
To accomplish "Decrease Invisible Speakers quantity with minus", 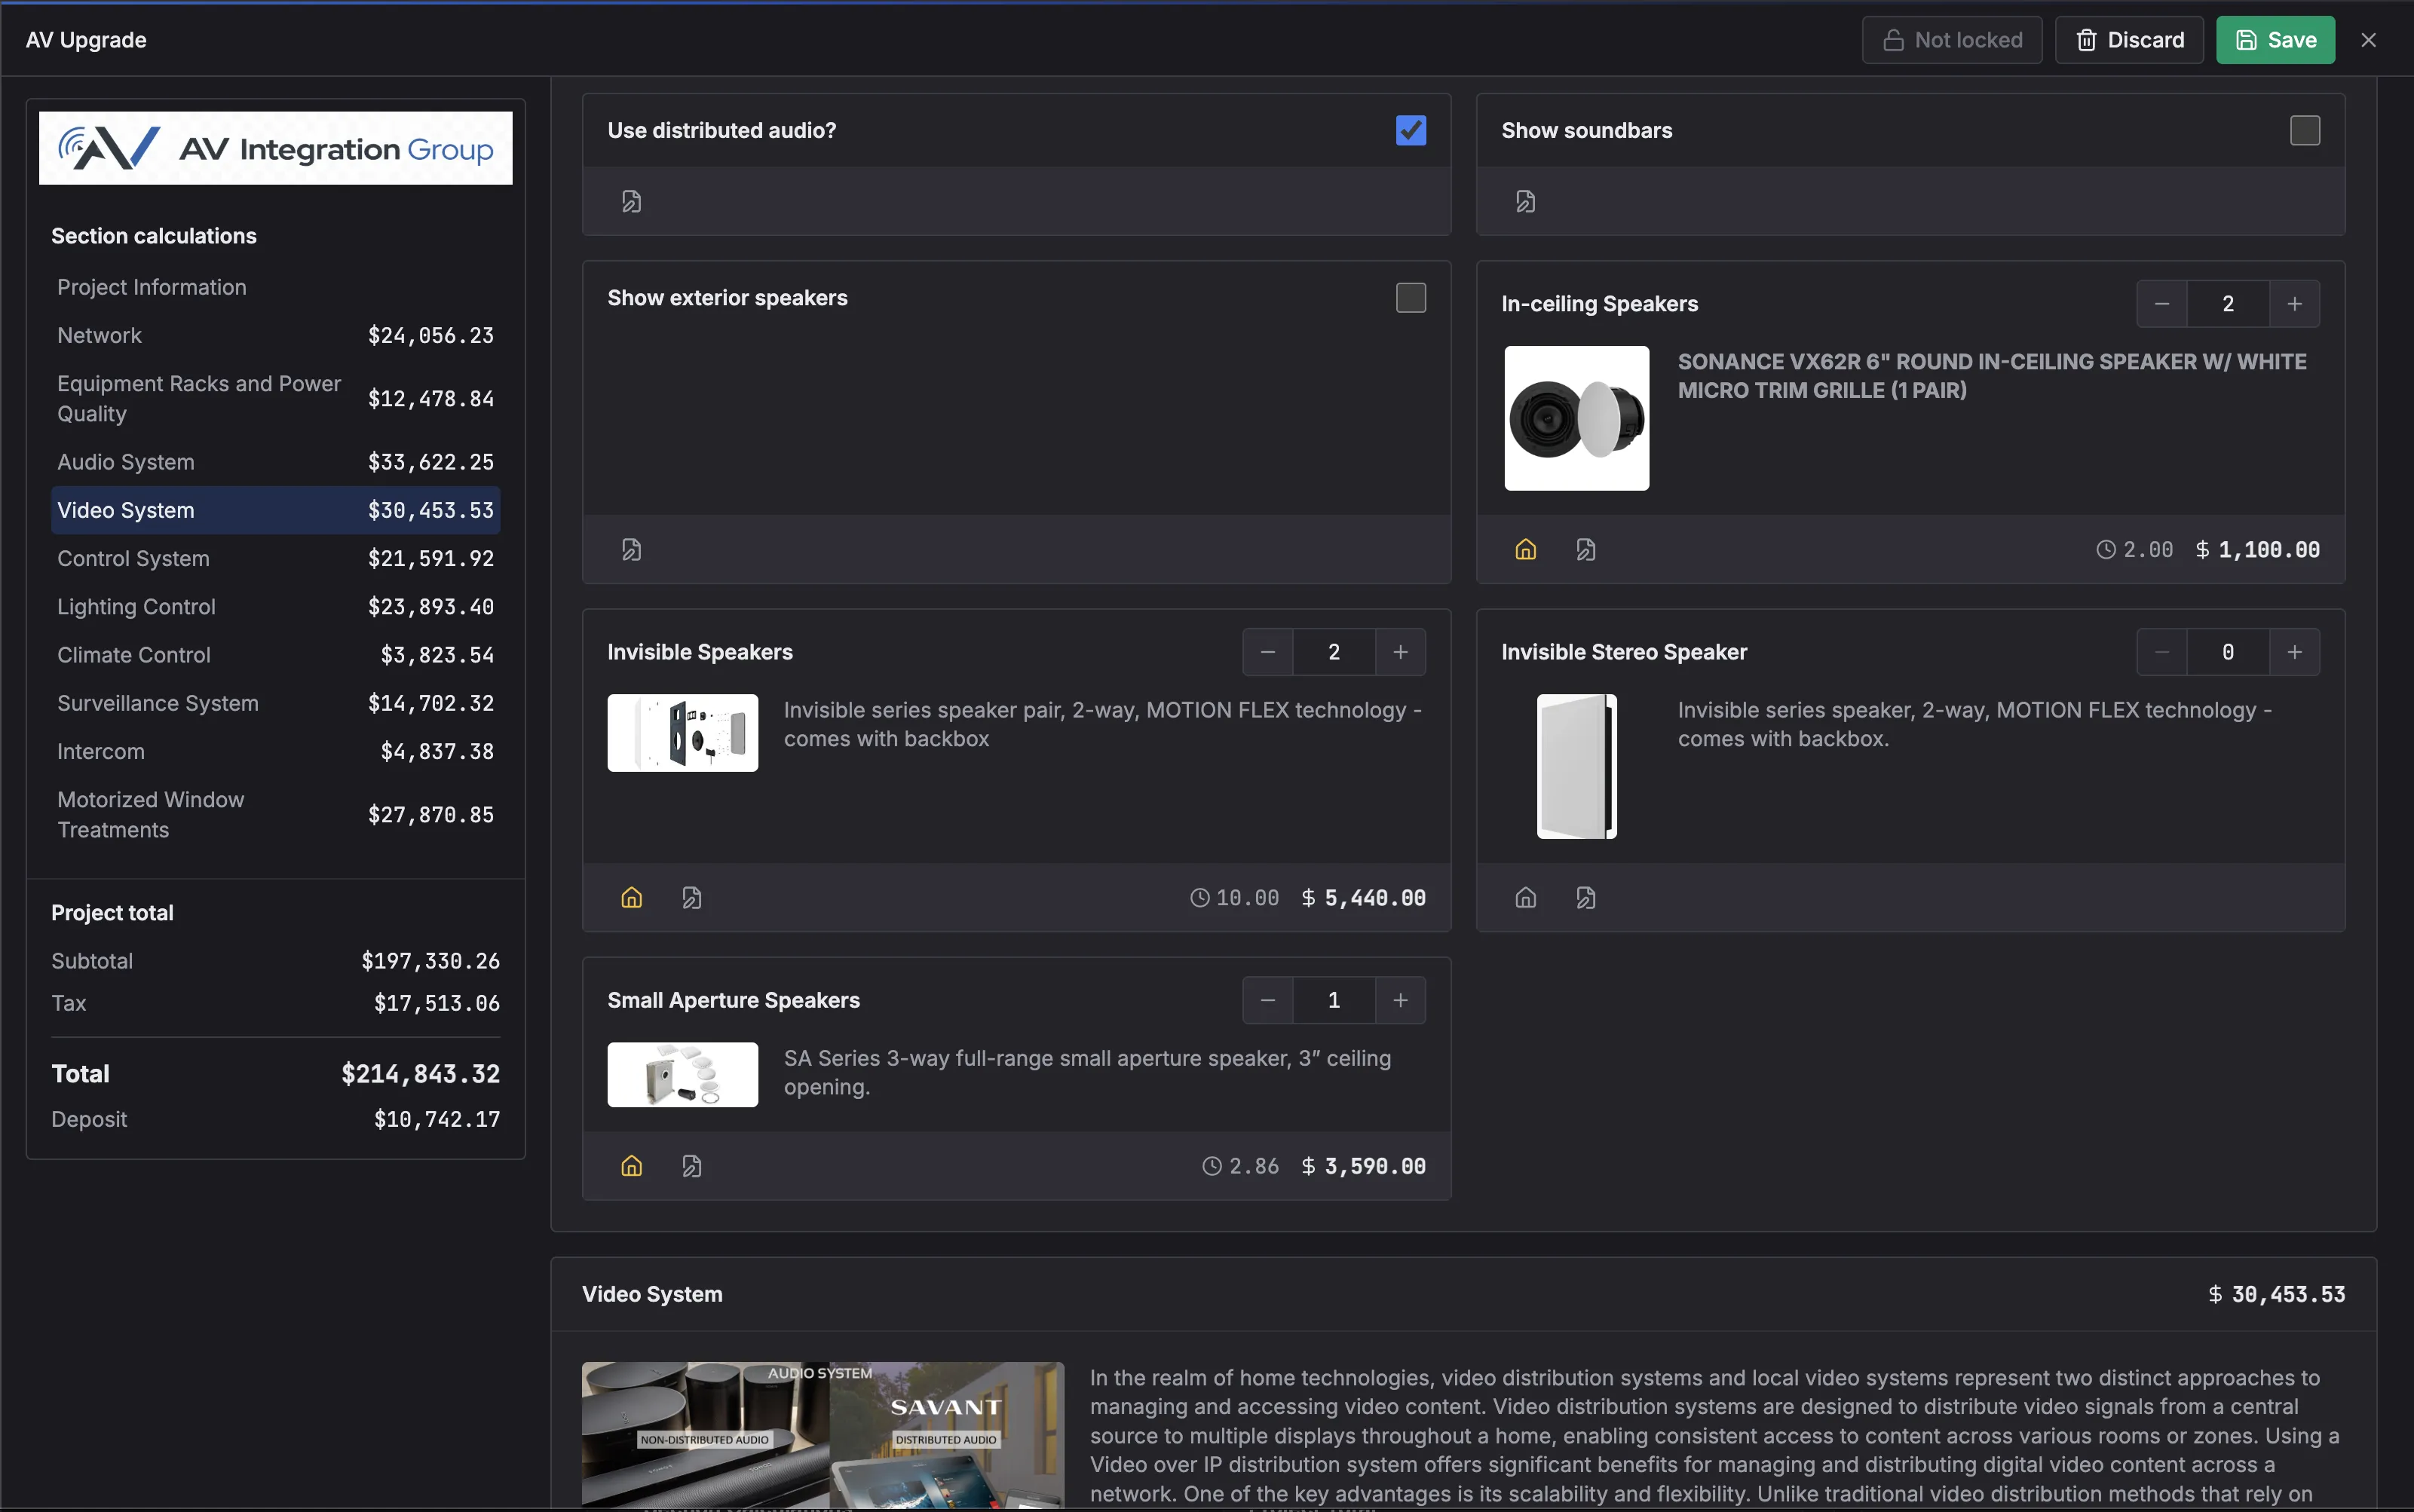I will 1267,651.
